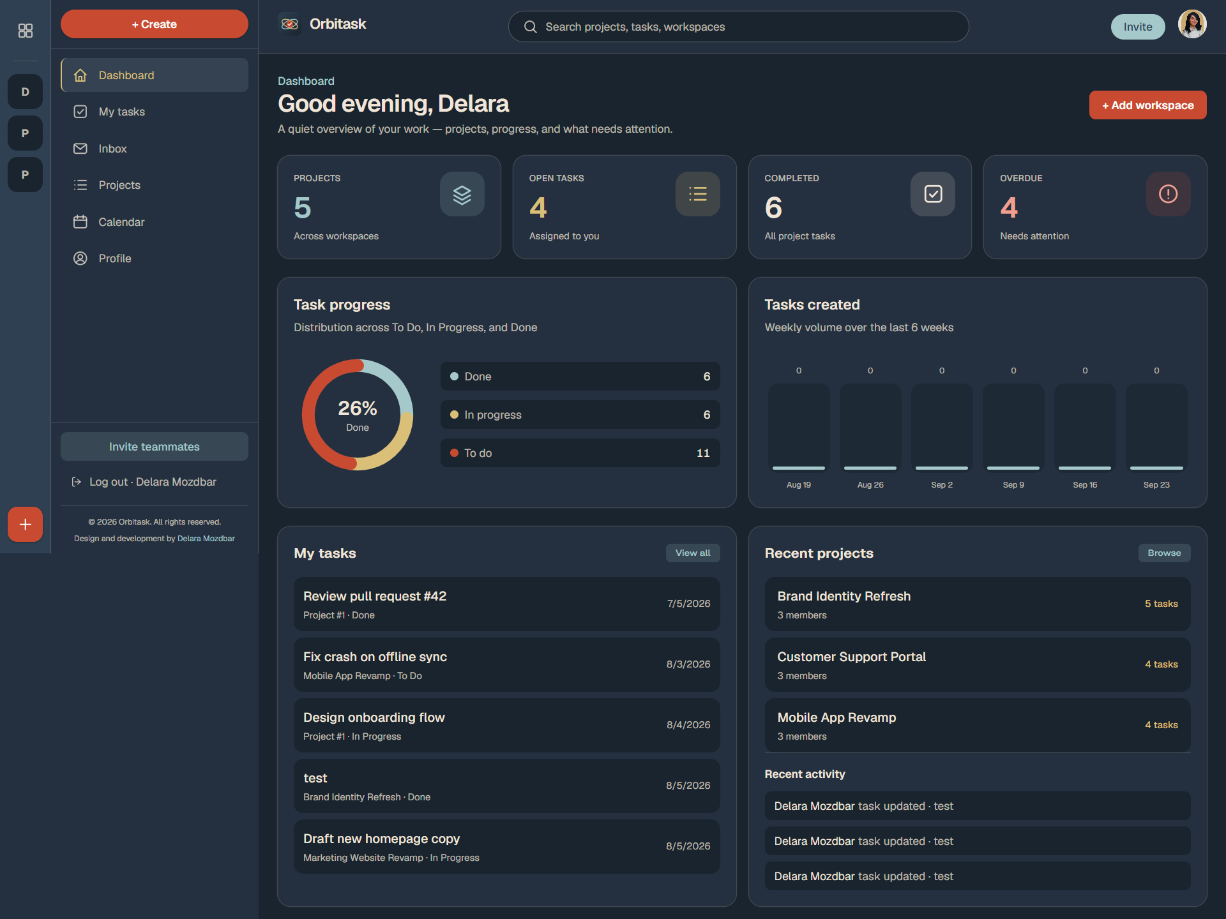The height and width of the screenshot is (919, 1226).
Task: Select the To do legend row
Action: [x=580, y=453]
